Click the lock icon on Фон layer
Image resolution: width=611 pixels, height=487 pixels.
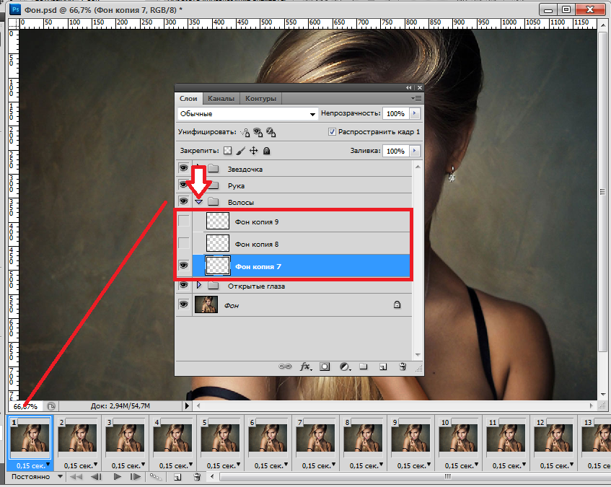coord(397,304)
